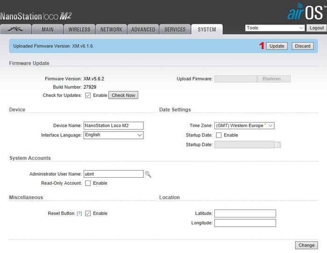This screenshot has width=327, height=253.
Task: Click the 'Uploaded Firmware Version: XM.v6.1.6.' message
Action: click(x=53, y=46)
